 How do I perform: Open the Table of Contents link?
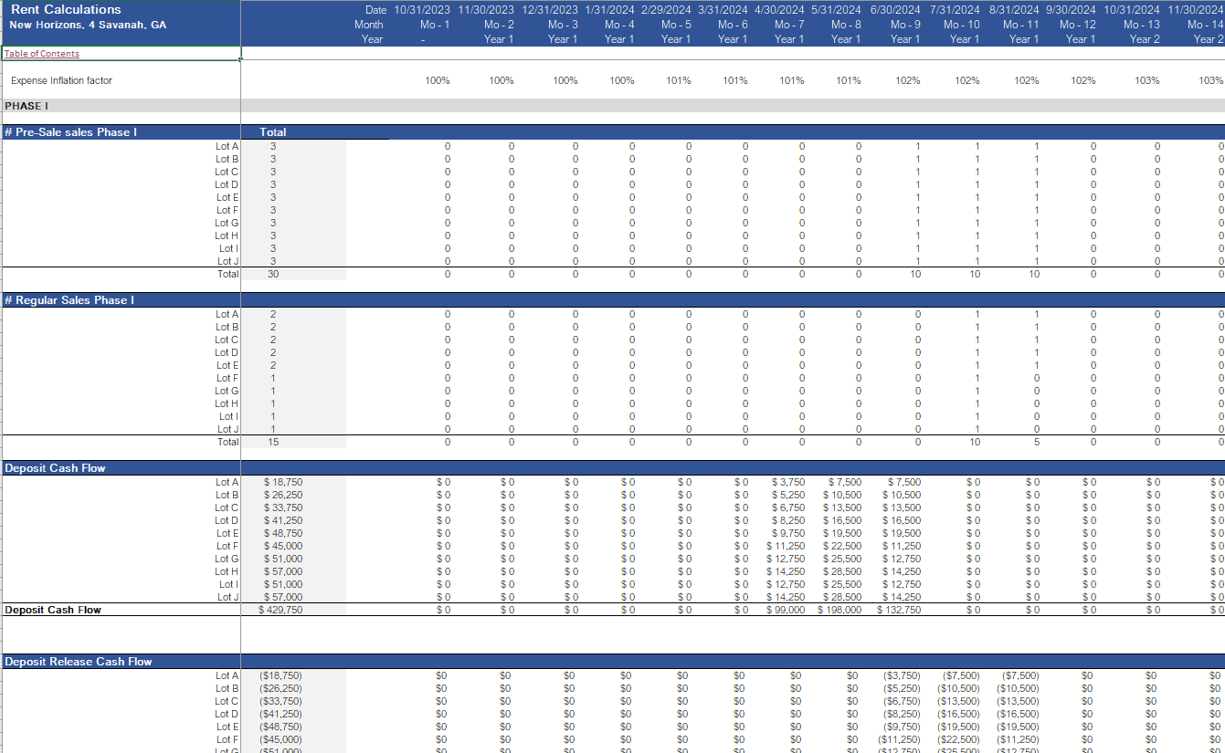pyautogui.click(x=42, y=54)
